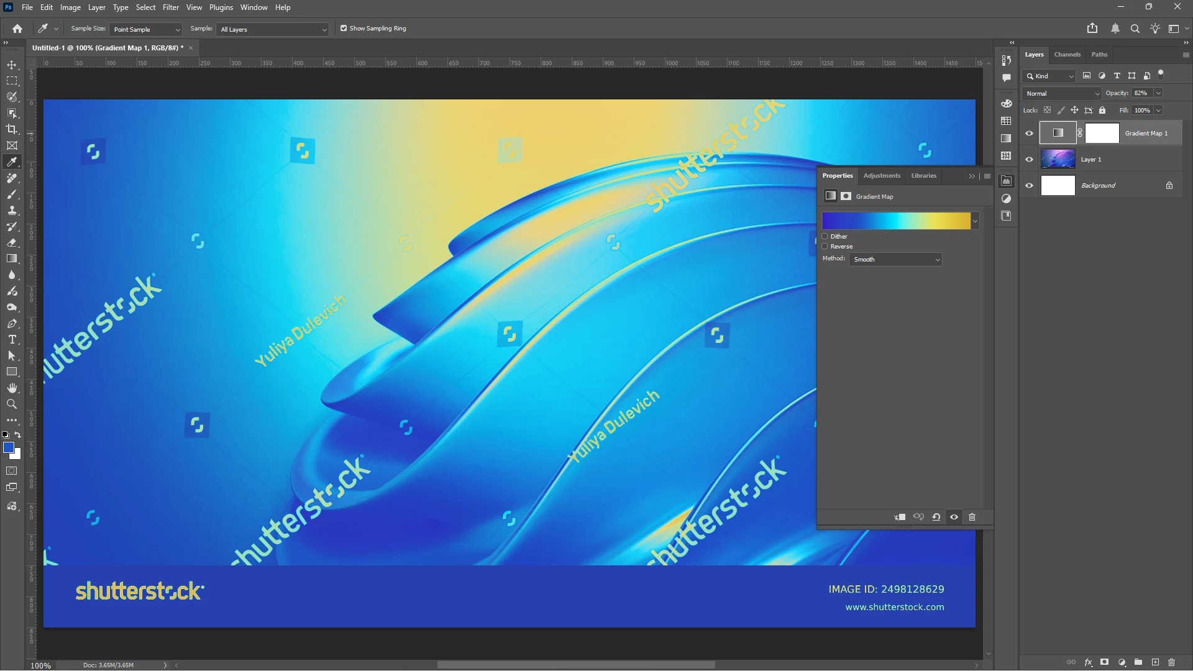This screenshot has height=671, width=1193.
Task: Clip adjustment to layer below
Action: 900,517
